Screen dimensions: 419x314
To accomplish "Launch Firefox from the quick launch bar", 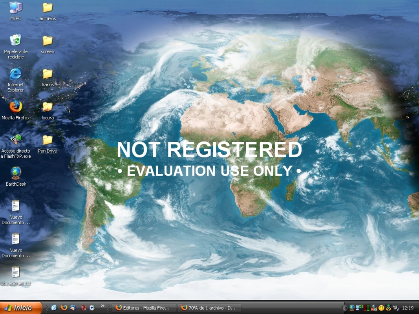I will click(64, 308).
